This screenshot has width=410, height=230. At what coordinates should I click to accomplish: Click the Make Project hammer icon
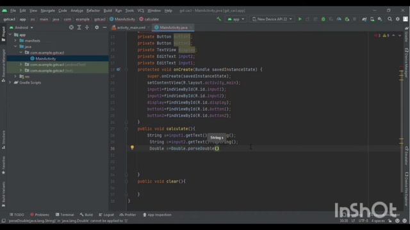218,19
